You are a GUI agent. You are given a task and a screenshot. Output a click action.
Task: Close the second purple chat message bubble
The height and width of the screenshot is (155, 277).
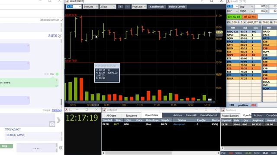pos(28,63)
